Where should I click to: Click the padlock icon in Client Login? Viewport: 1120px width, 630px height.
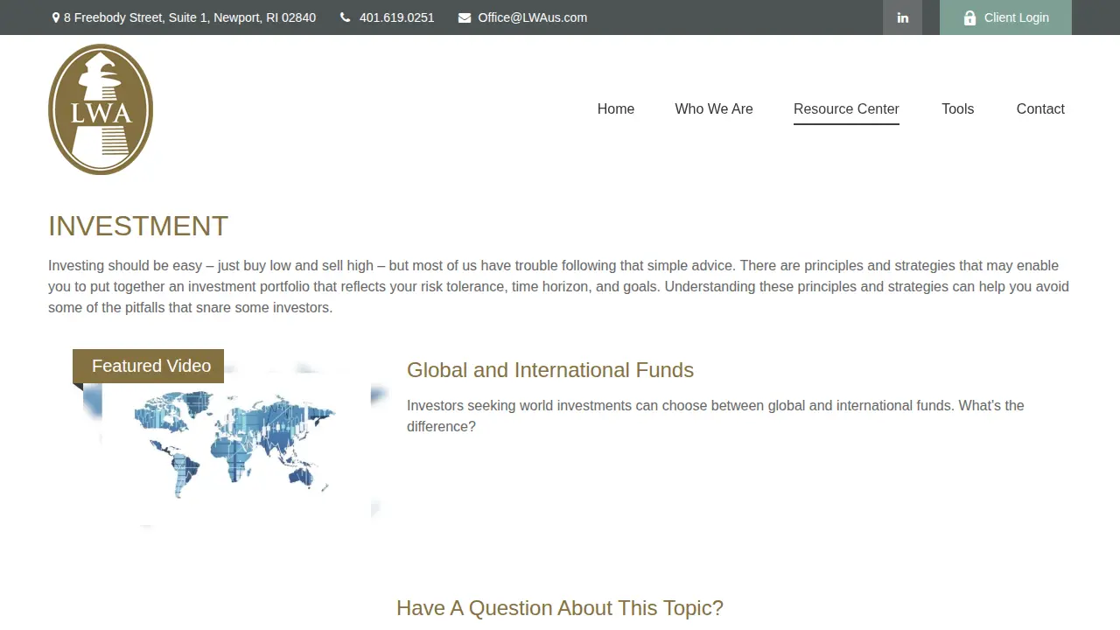click(969, 17)
